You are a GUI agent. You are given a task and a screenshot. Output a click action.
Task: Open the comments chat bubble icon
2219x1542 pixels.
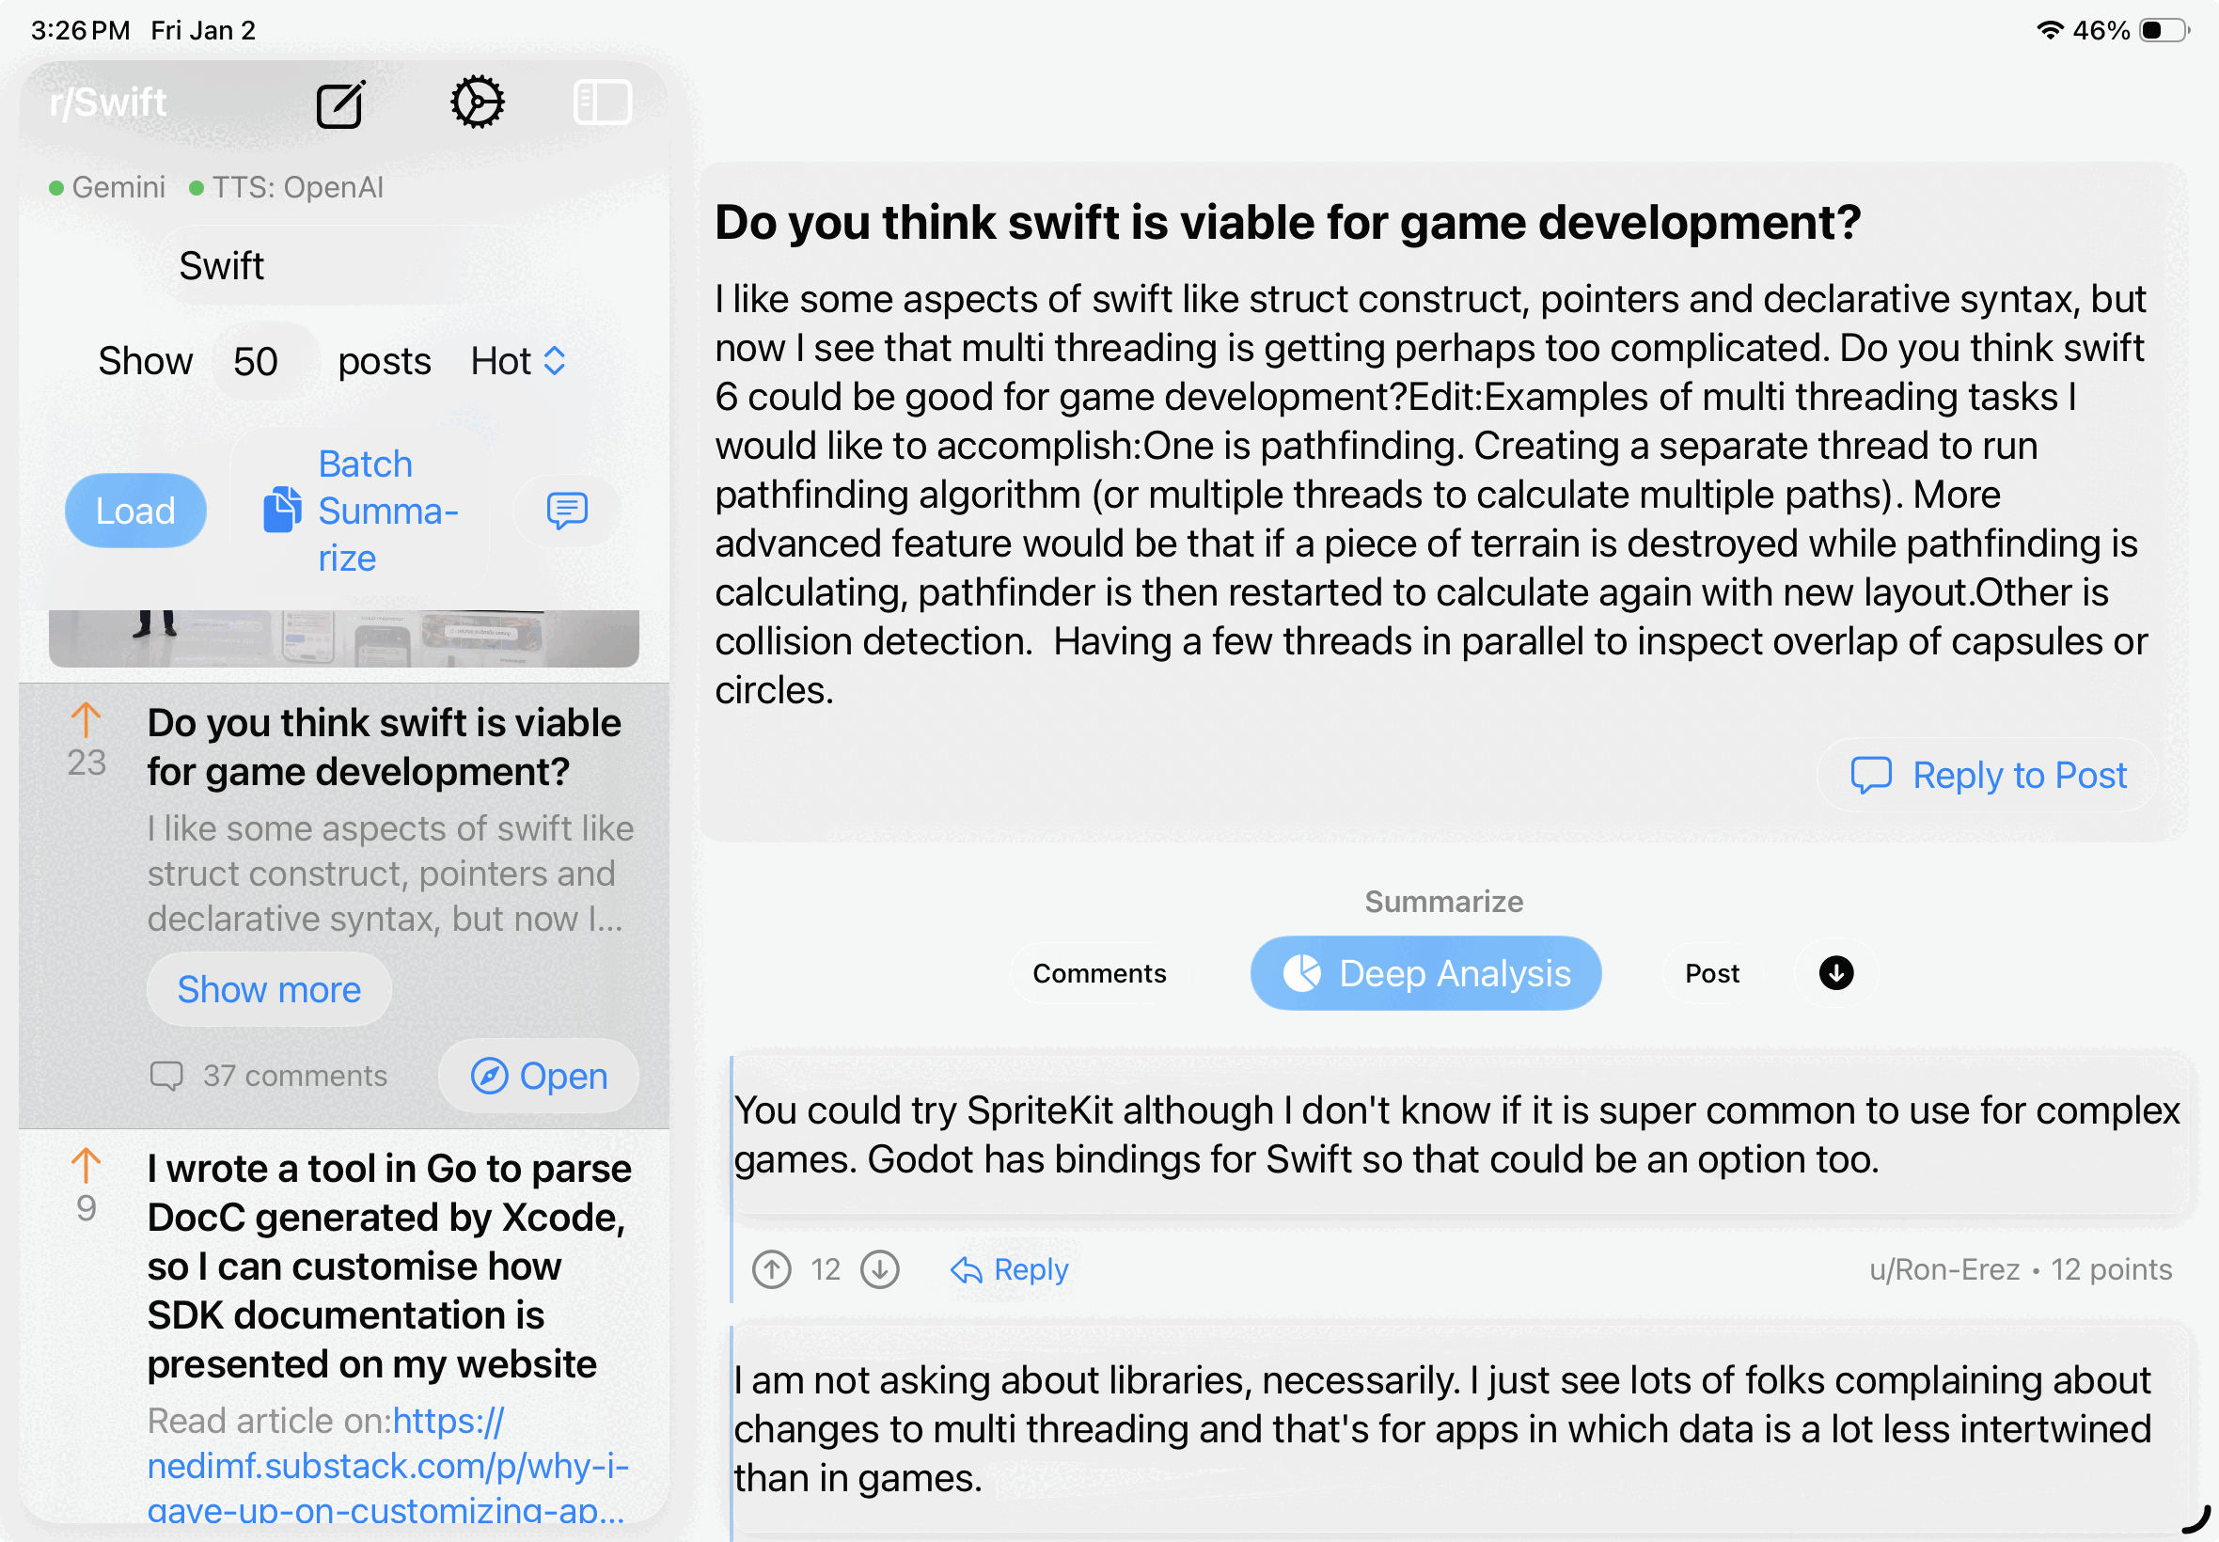(x=567, y=511)
